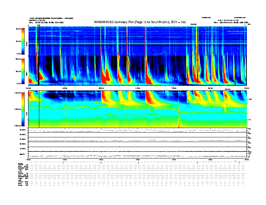Click the 08:00 tick label on the bottom time axis
266x205 pixels.
click(x=101, y=159)
